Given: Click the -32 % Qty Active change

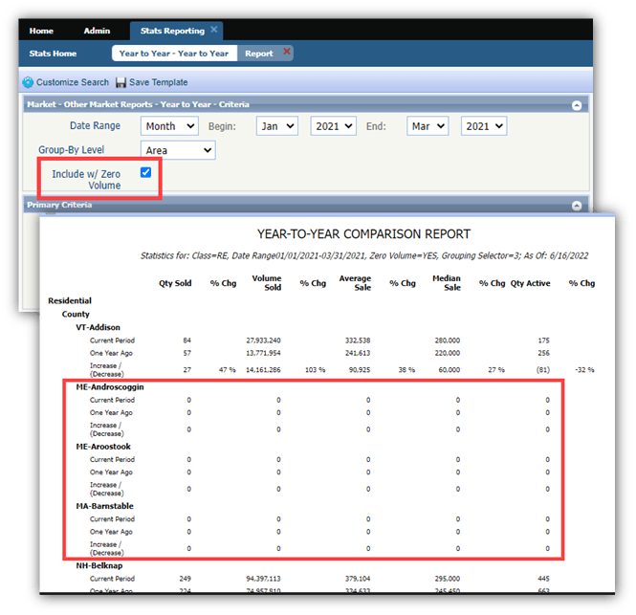Looking at the screenshot, I should pos(584,369).
